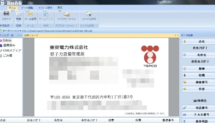Click the 会社名 column header
The width and height of the screenshot is (215, 123).
coord(66,120)
